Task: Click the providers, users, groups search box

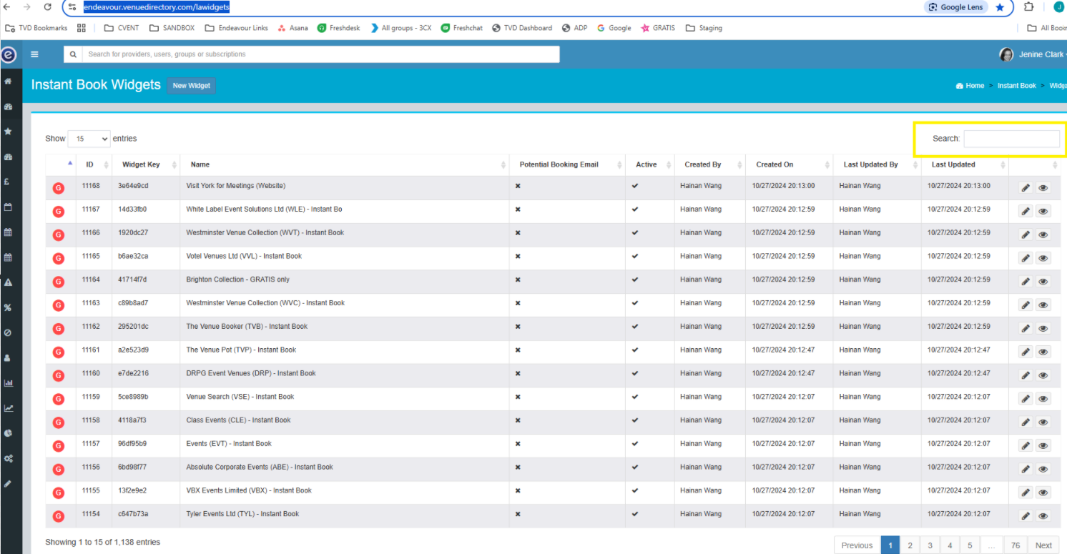Action: click(320, 54)
